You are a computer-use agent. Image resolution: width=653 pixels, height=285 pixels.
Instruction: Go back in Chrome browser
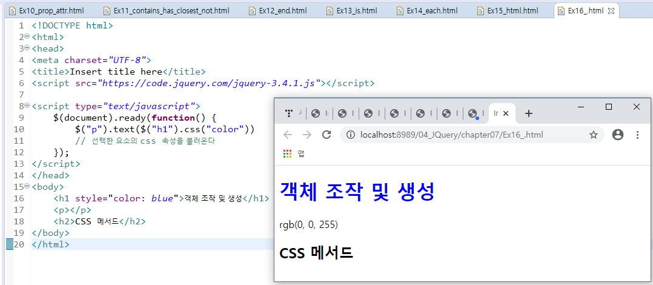coord(288,135)
